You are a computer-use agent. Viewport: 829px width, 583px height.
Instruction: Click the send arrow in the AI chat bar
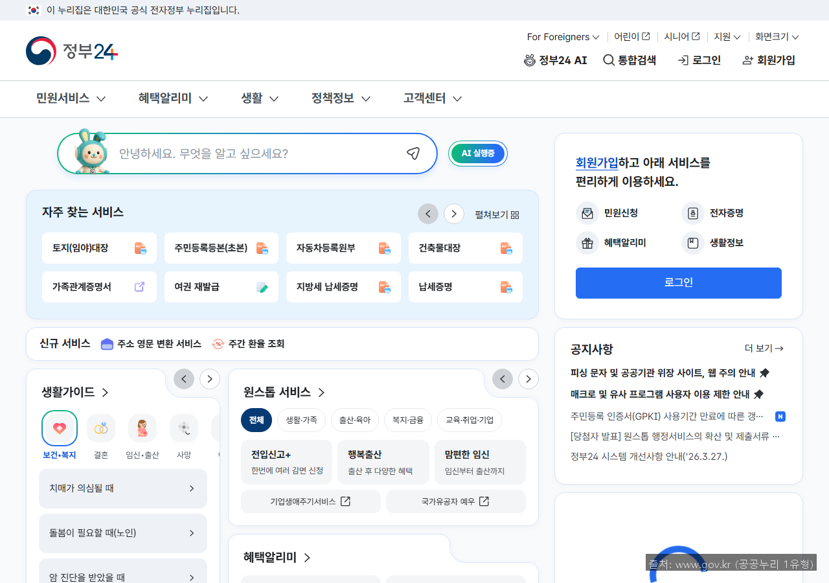click(x=413, y=154)
